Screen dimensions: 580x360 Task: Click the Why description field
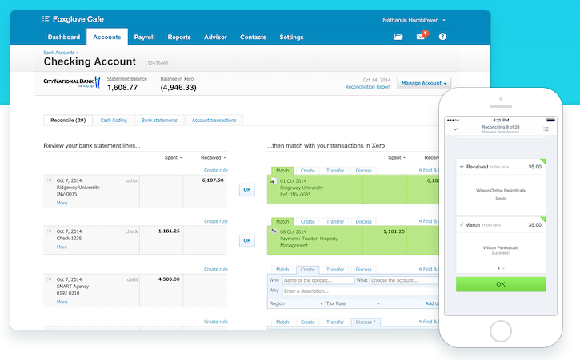361,291
